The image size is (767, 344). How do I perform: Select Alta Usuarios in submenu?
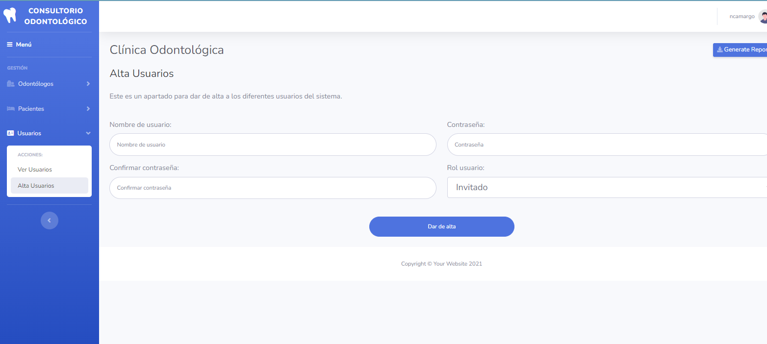(50, 186)
